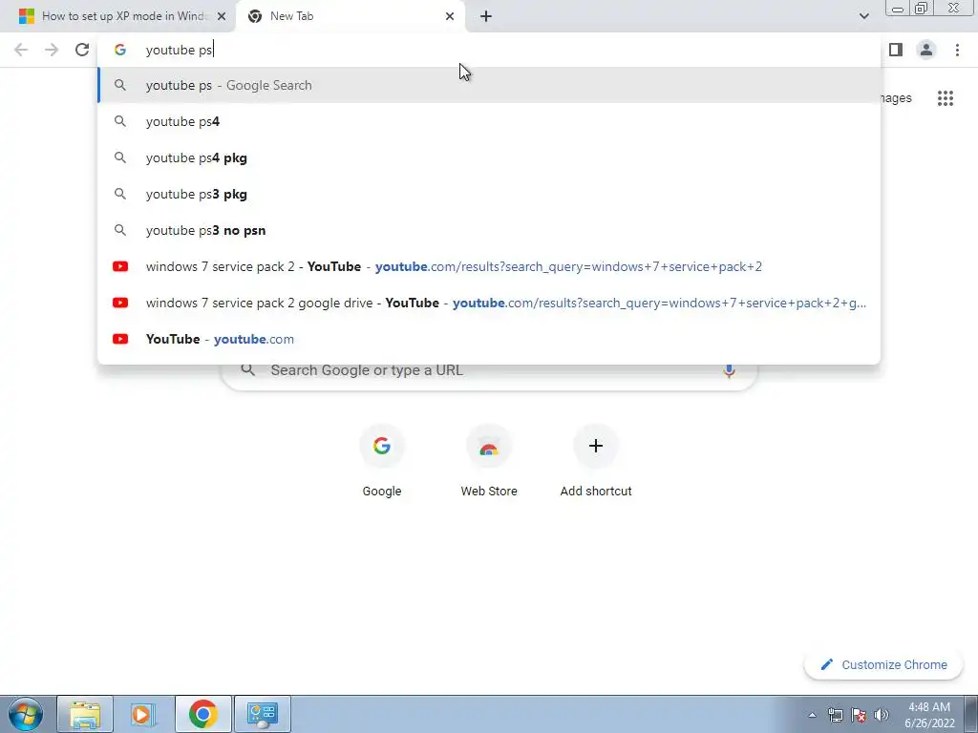Click the Add shortcut plus tile
Image resolution: width=978 pixels, height=733 pixels.
click(596, 462)
